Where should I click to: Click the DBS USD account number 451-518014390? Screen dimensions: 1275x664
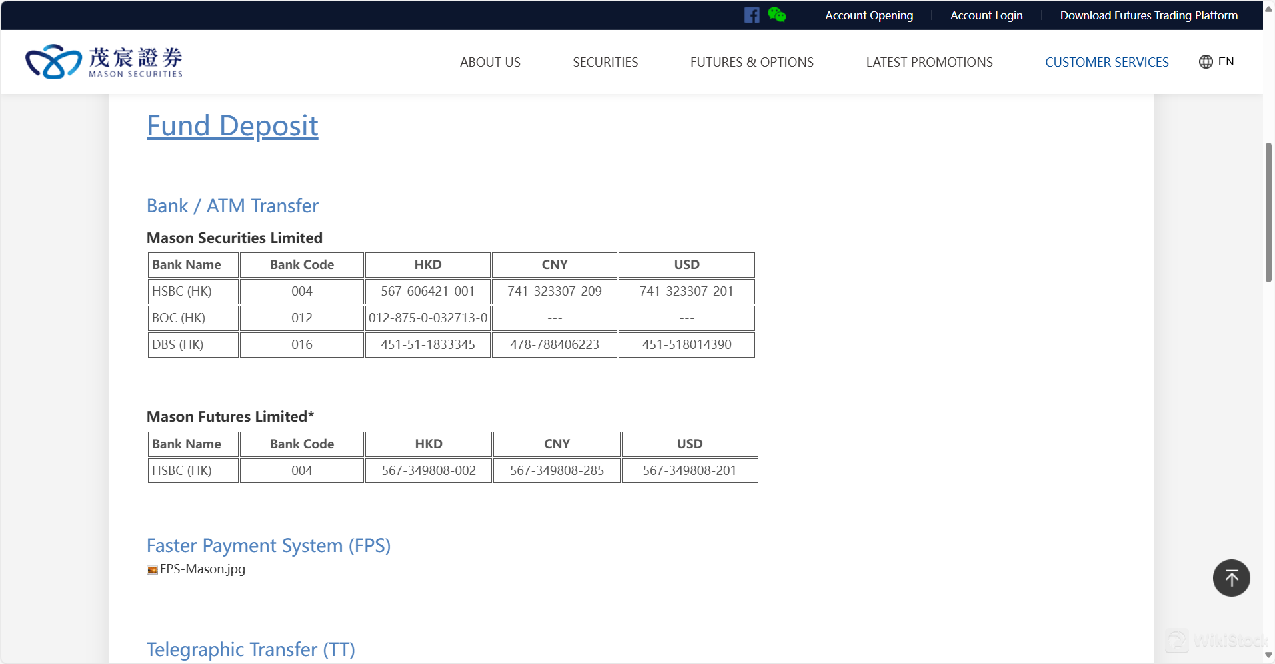click(686, 344)
